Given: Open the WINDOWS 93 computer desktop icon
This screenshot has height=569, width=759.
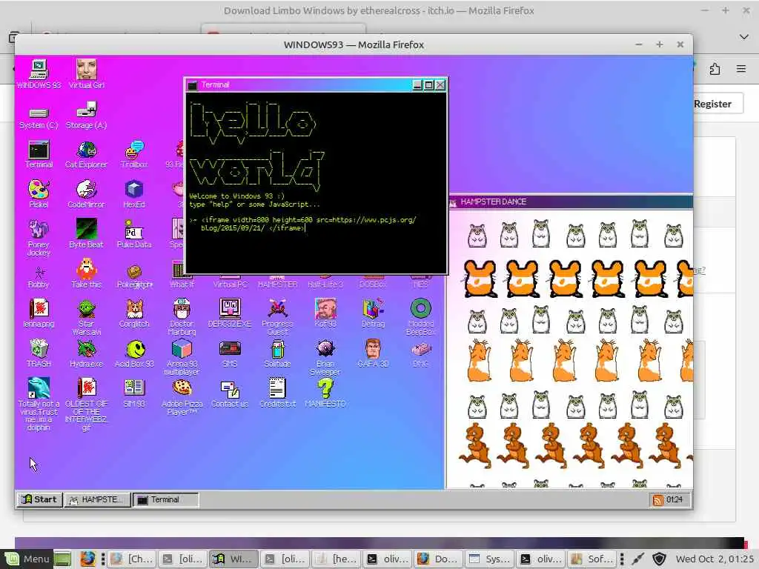Looking at the screenshot, I should pyautogui.click(x=39, y=73).
